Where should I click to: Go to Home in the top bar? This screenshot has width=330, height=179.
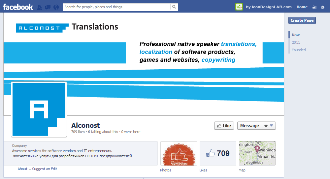[302, 7]
